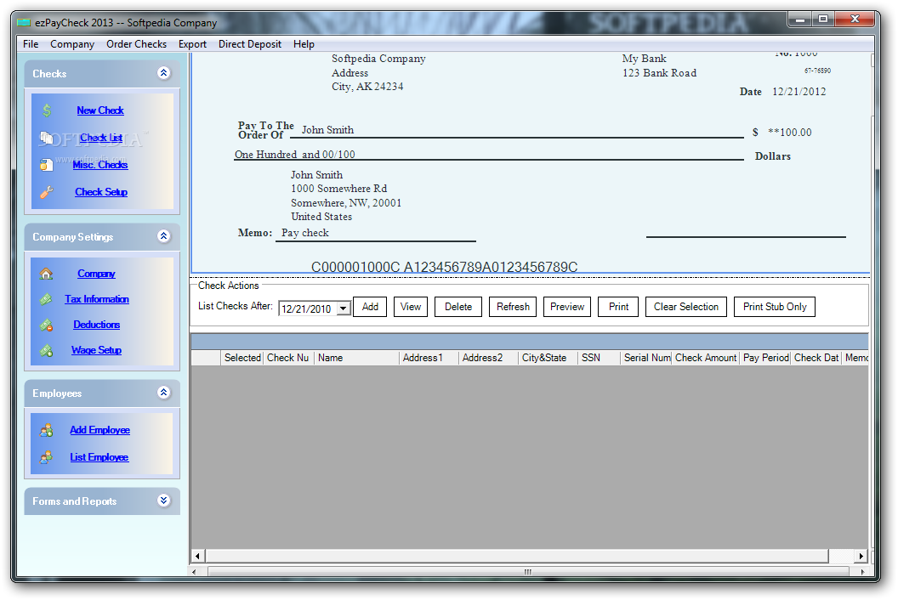Viewport: 898px width, 600px height.
Task: Click the Selected column header
Action: tap(242, 358)
